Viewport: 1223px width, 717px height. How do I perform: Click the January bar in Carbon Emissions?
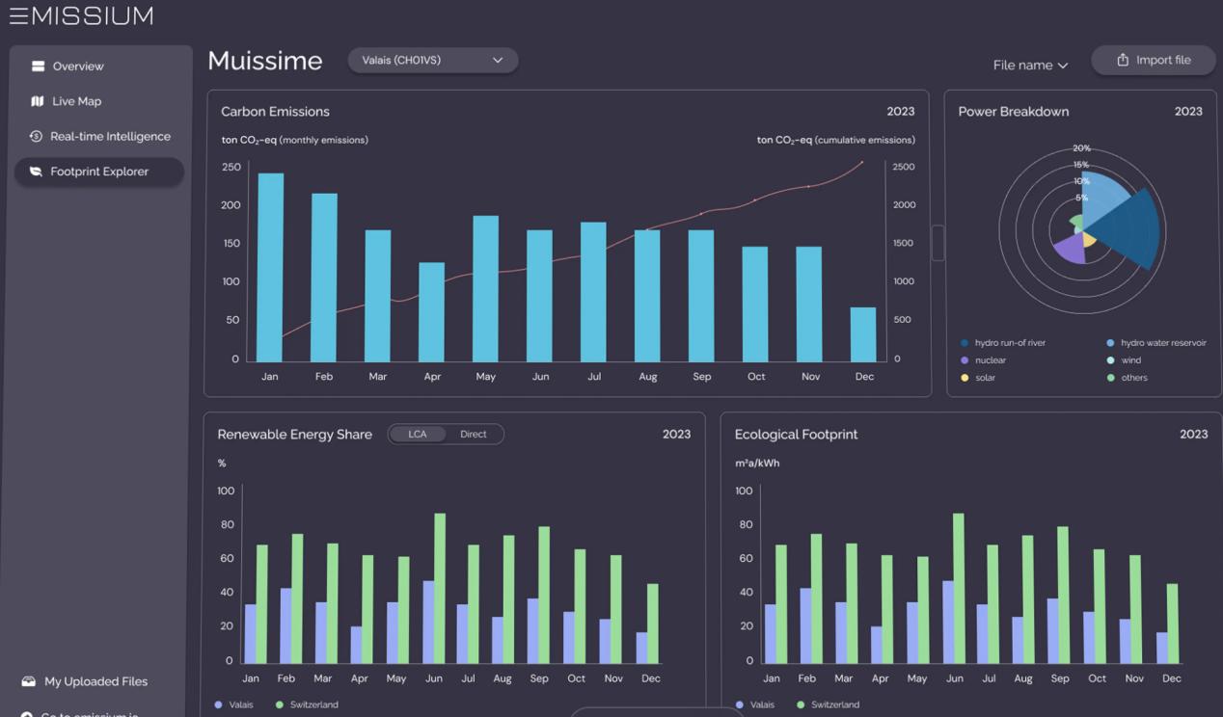point(270,267)
